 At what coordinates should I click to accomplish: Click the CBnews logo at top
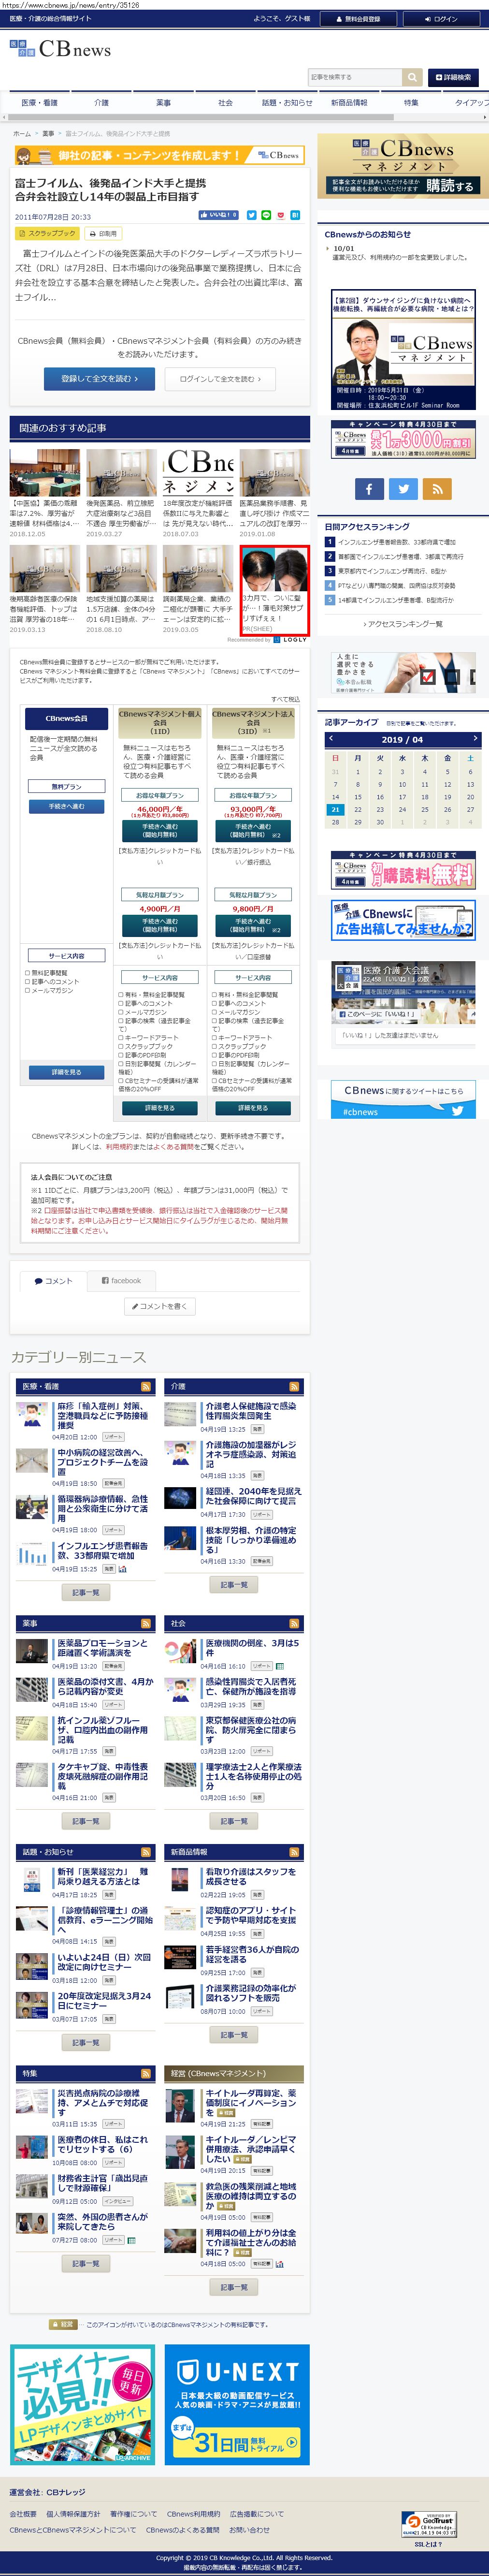pyautogui.click(x=61, y=49)
